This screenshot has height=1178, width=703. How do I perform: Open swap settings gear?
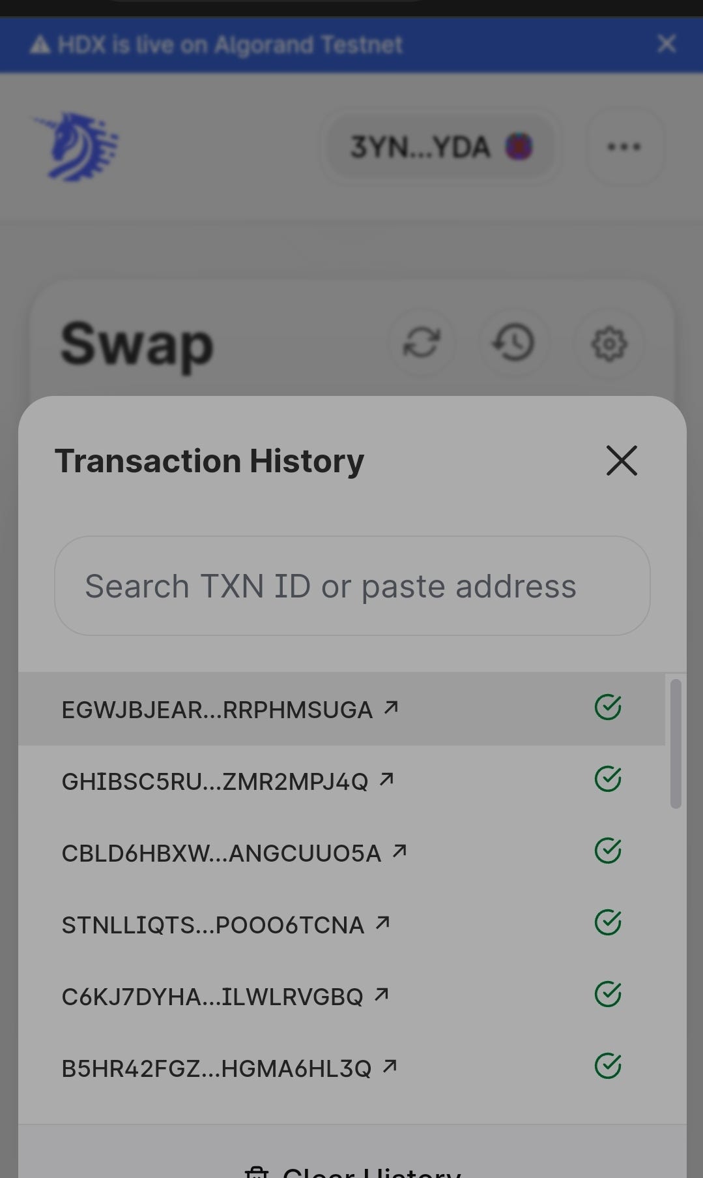(x=609, y=344)
